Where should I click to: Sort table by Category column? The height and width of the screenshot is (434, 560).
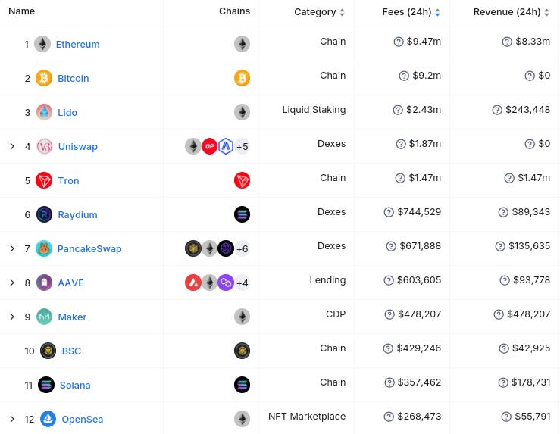pos(320,12)
